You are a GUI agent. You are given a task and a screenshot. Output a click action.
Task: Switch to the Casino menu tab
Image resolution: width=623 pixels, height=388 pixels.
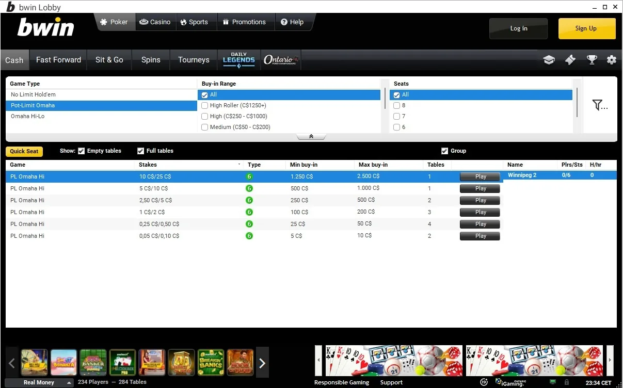[x=155, y=22]
